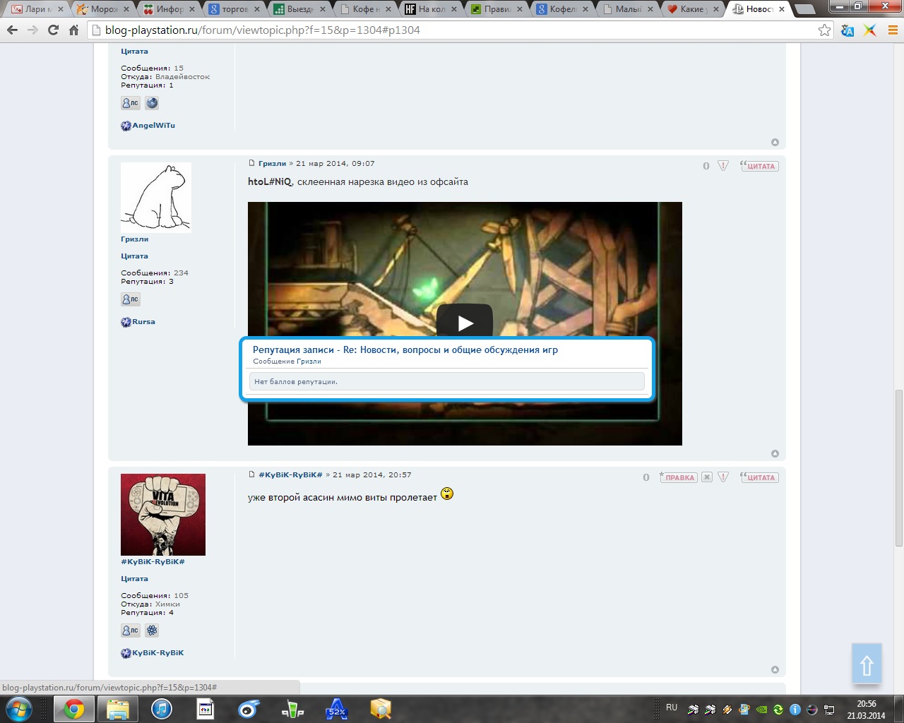
Task: Switch to the "Выезд" browser tab
Action: (x=300, y=9)
